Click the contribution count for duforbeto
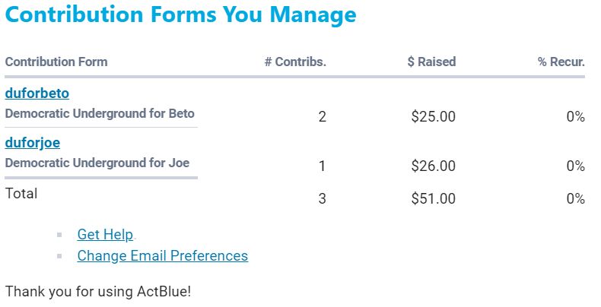The image size is (601, 307). 322,117
